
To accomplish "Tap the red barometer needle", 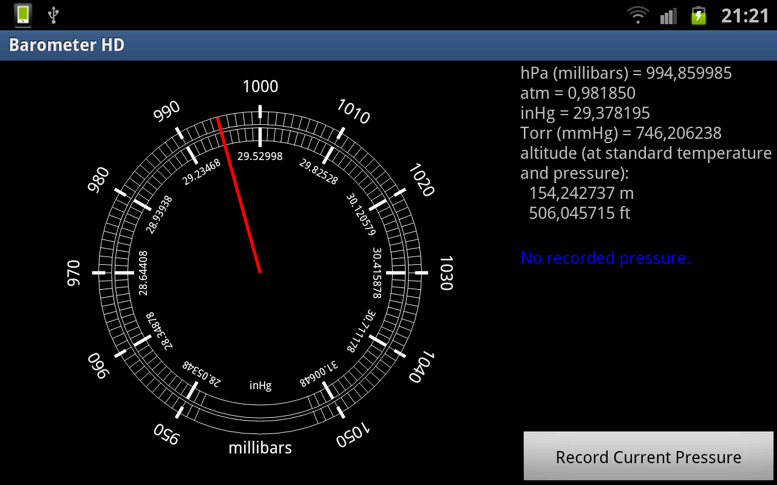I will pos(239,195).
